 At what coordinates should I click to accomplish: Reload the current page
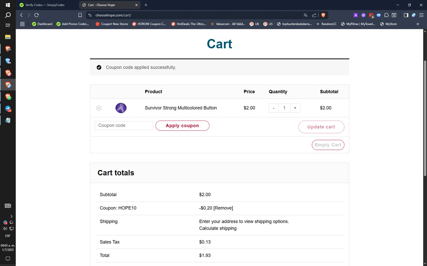pos(36,15)
